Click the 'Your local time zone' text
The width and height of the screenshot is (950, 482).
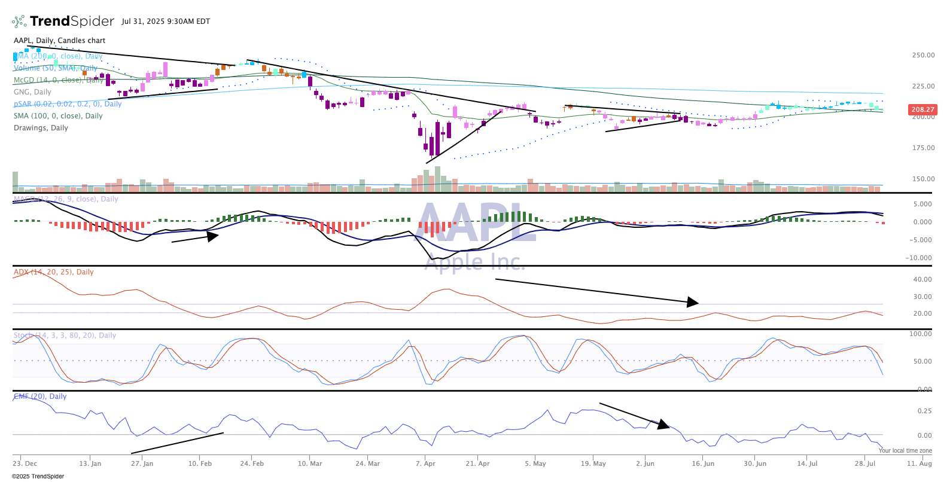pos(905,450)
